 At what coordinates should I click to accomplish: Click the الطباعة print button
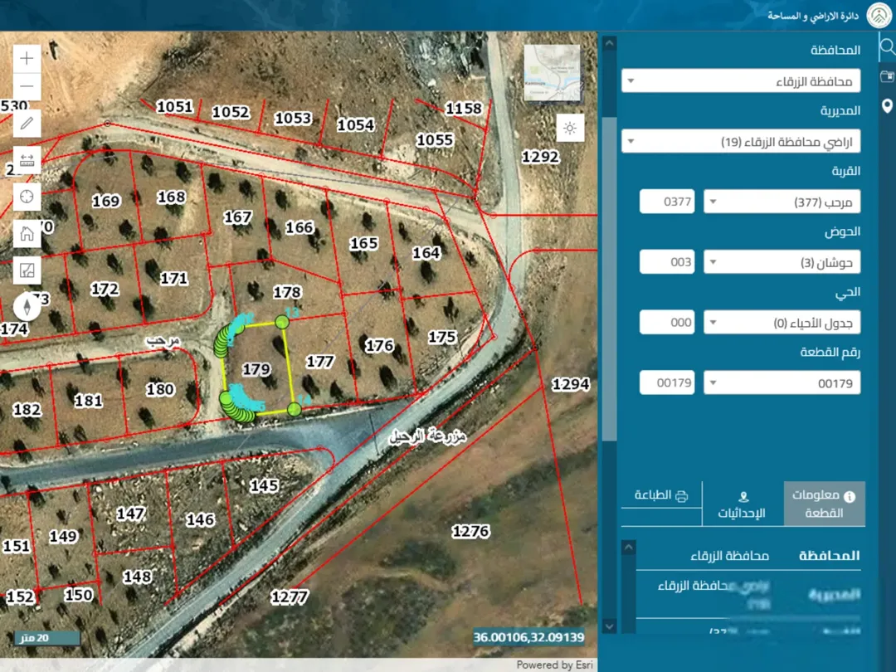click(x=661, y=495)
